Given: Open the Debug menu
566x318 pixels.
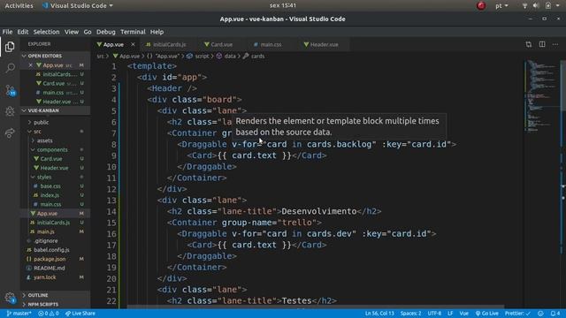Looking at the screenshot, I should point(106,32).
